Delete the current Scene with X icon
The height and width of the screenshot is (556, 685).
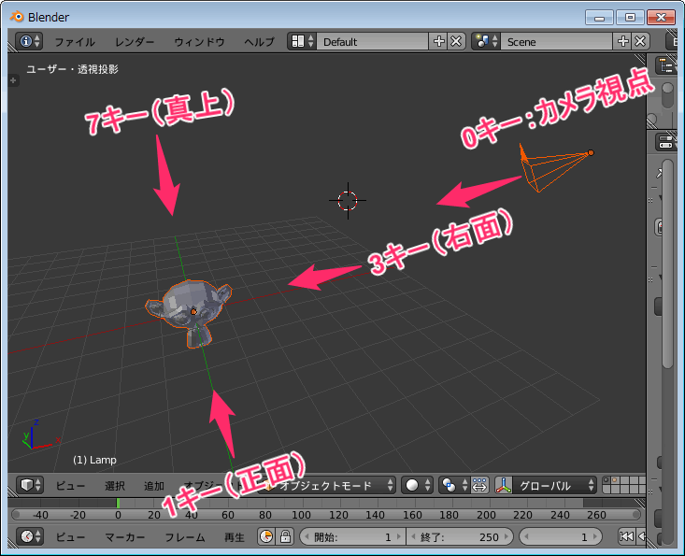(x=640, y=41)
